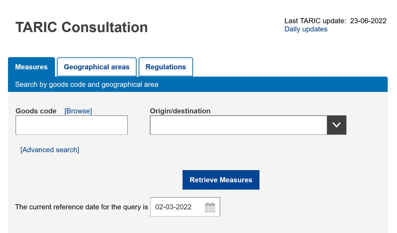Focus the Goods code input field

71,125
